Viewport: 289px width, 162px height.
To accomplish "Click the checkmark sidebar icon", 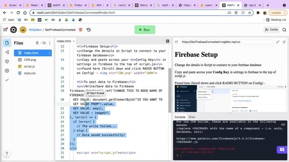I will pos(7,80).
